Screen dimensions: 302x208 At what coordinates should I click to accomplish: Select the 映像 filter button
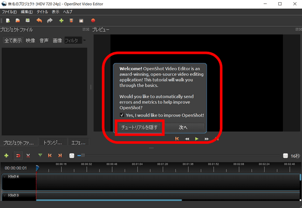tap(30, 40)
